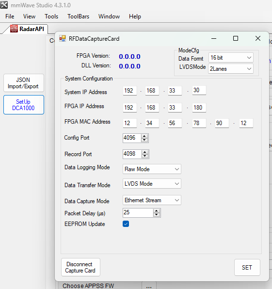Increase the Config Port value with up arrow
This screenshot has width=272, height=289.
(144, 136)
